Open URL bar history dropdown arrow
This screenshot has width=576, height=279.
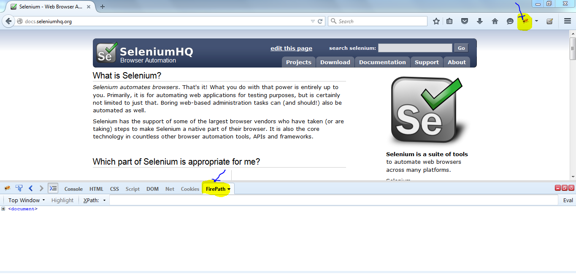click(313, 21)
